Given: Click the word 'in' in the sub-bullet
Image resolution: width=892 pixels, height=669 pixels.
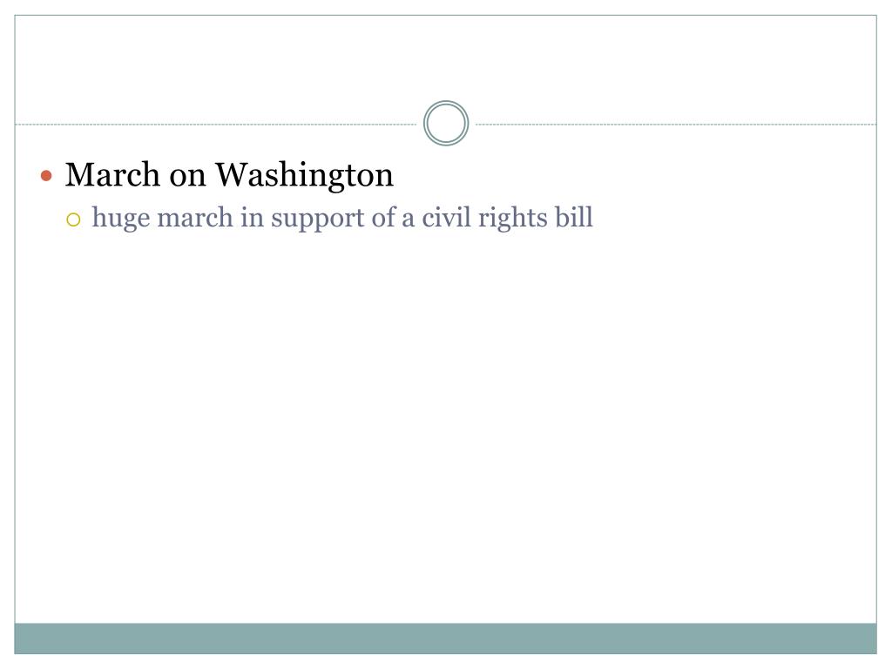Looking at the screenshot, I should pos(252,218).
